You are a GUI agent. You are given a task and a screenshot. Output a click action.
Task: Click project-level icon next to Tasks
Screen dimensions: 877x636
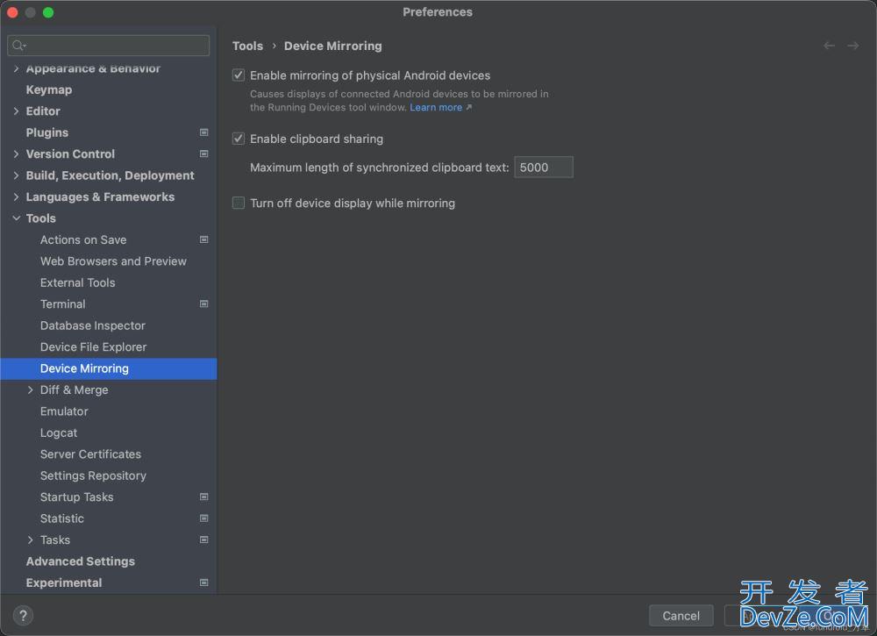204,540
